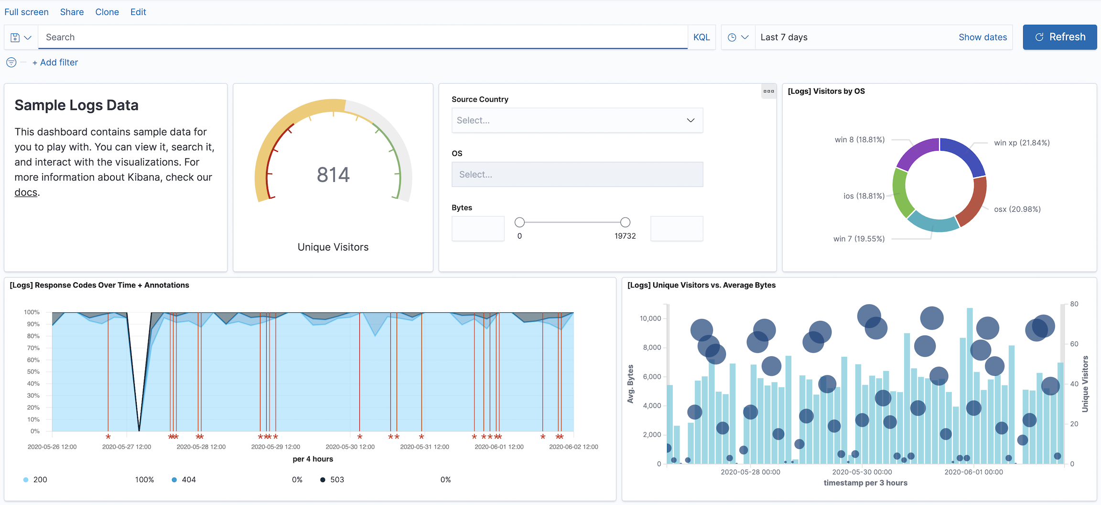
Task: Click inside the KQL search input field
Action: (x=335, y=37)
